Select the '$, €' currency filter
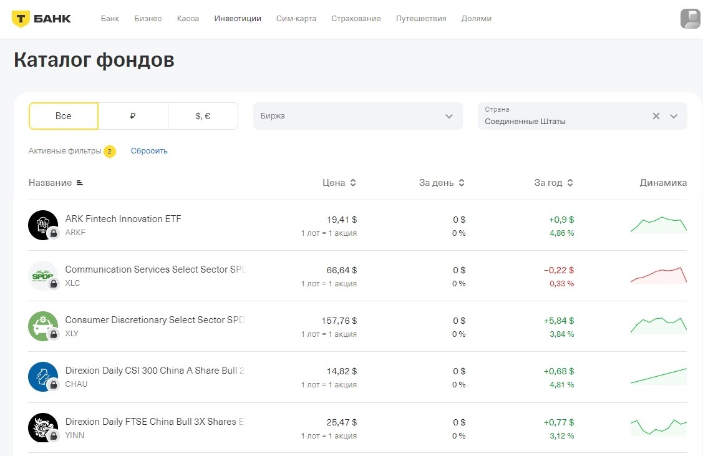 tap(203, 116)
